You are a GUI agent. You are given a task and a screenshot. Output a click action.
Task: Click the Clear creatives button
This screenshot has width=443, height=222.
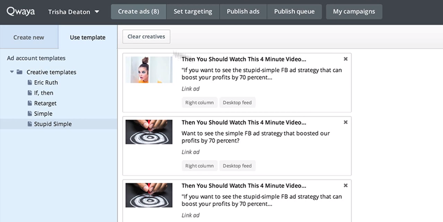pyautogui.click(x=146, y=36)
